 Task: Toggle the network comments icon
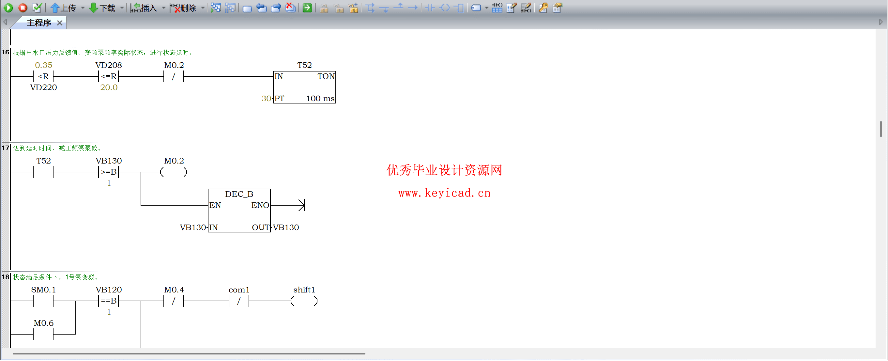pos(526,8)
